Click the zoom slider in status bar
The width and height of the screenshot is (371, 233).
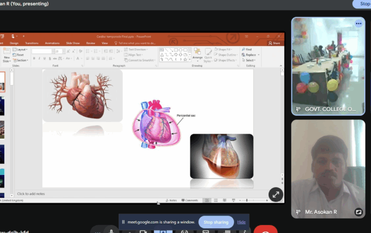(x=247, y=200)
